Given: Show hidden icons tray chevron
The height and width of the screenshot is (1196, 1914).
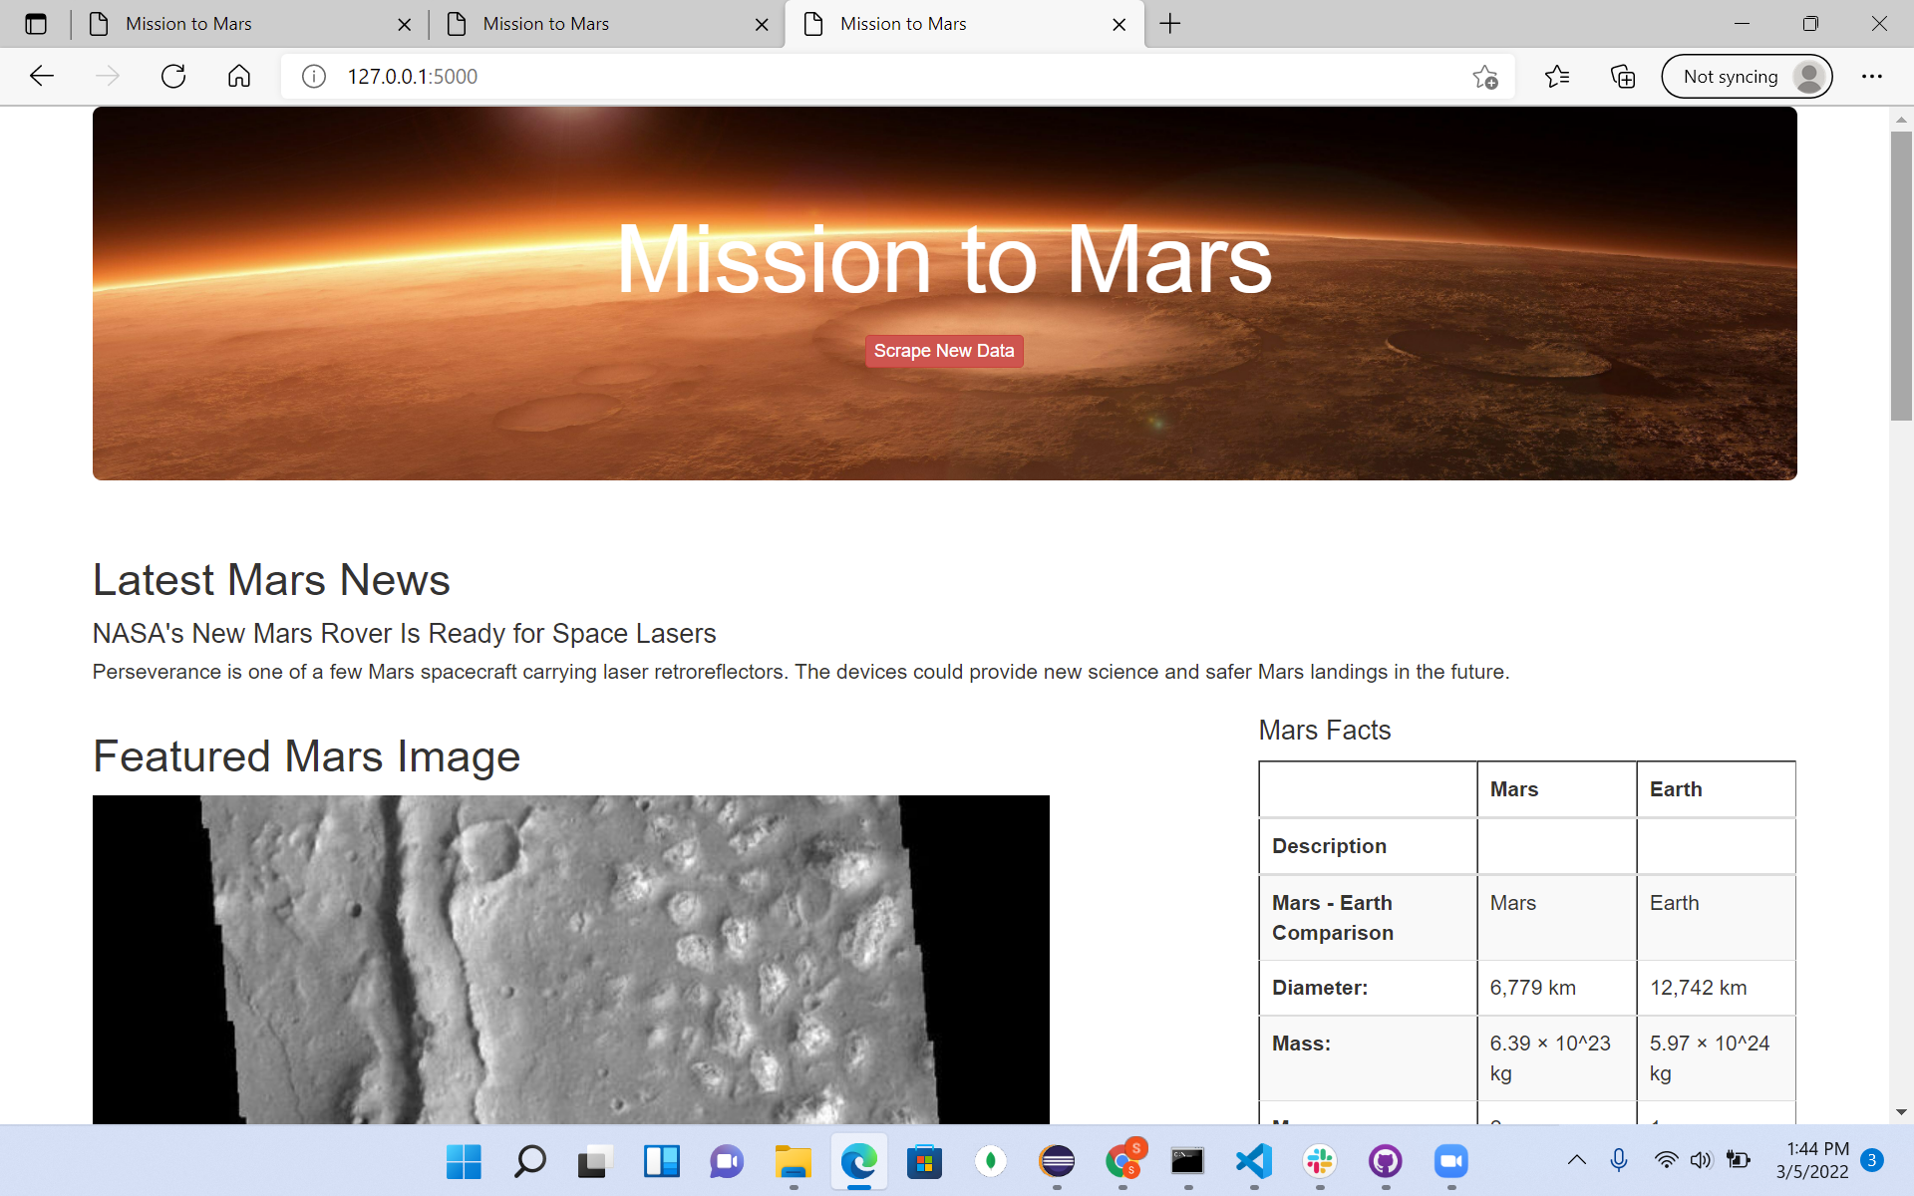Looking at the screenshot, I should pyautogui.click(x=1577, y=1160).
